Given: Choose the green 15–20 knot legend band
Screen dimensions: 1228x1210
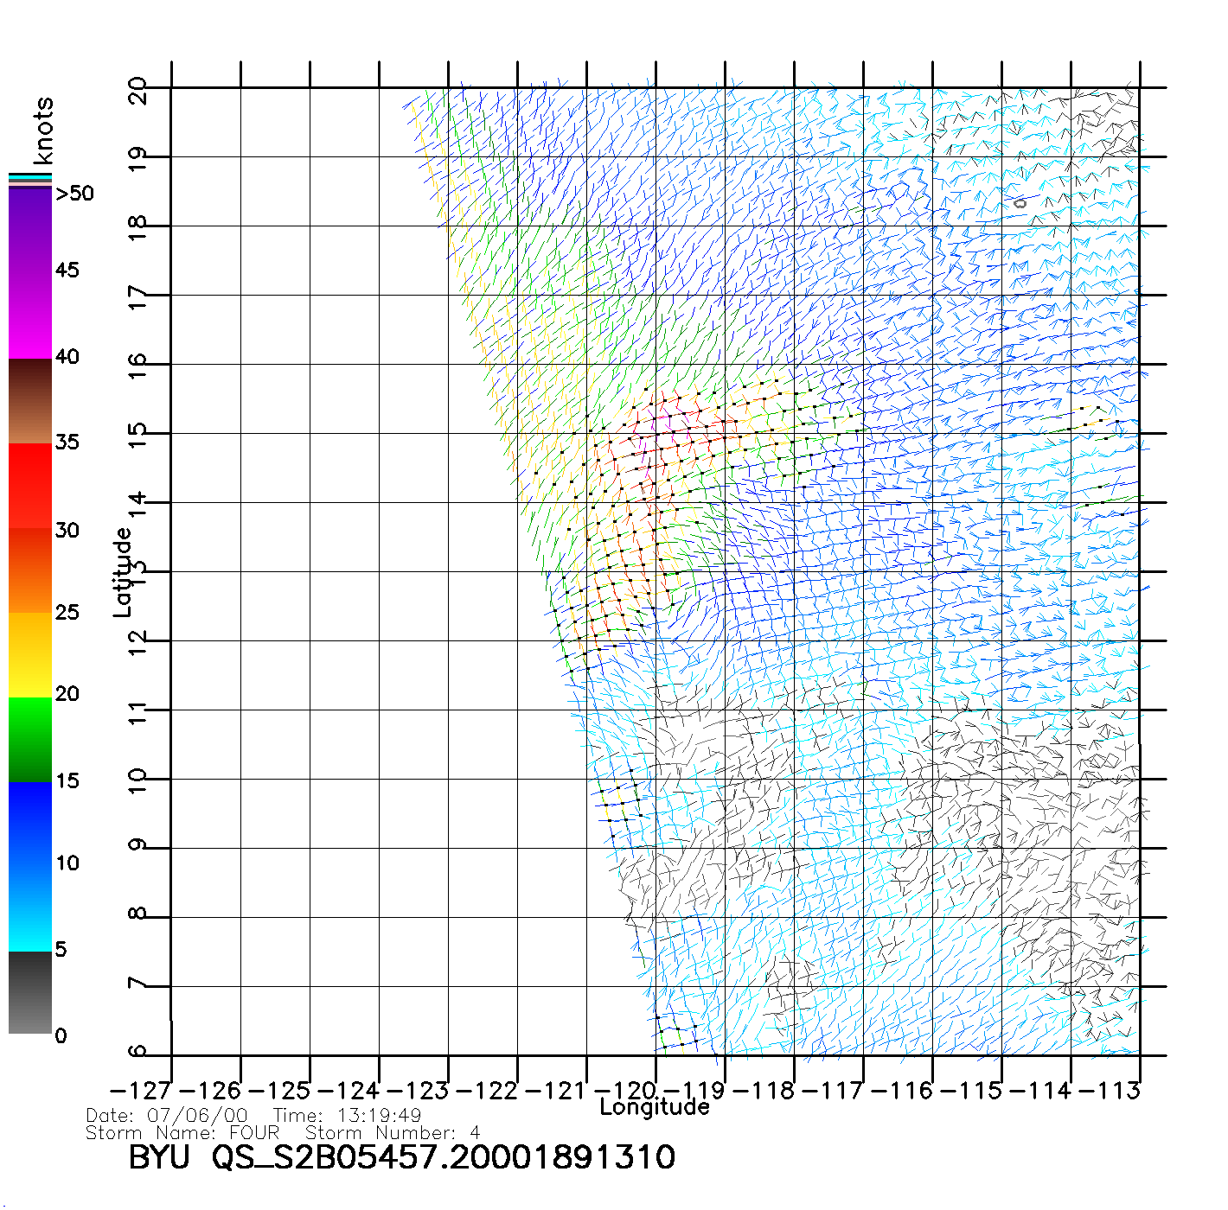Looking at the screenshot, I should coord(30,739).
